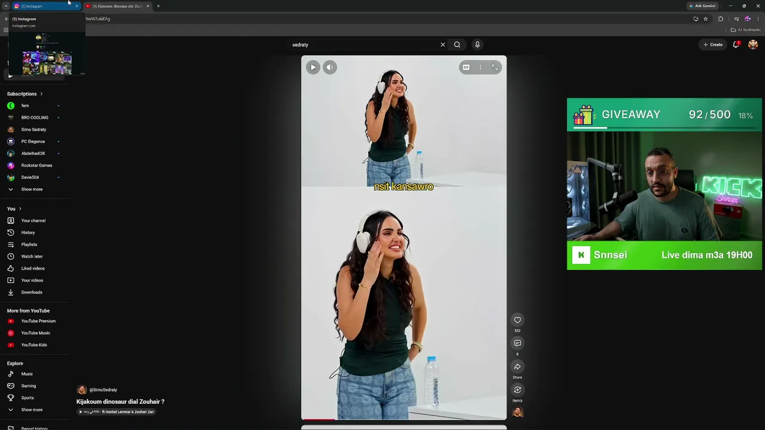Open Chrome media controls icon

tap(736, 19)
